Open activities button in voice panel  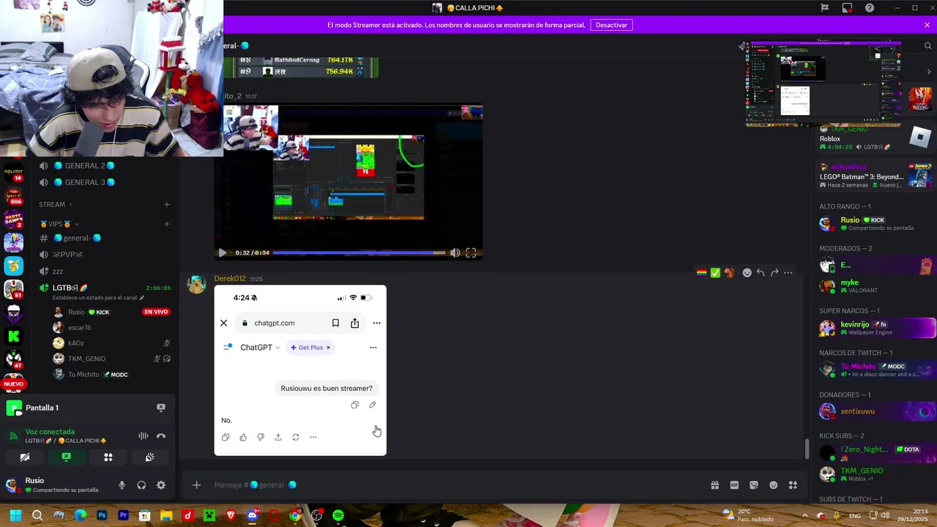108,457
